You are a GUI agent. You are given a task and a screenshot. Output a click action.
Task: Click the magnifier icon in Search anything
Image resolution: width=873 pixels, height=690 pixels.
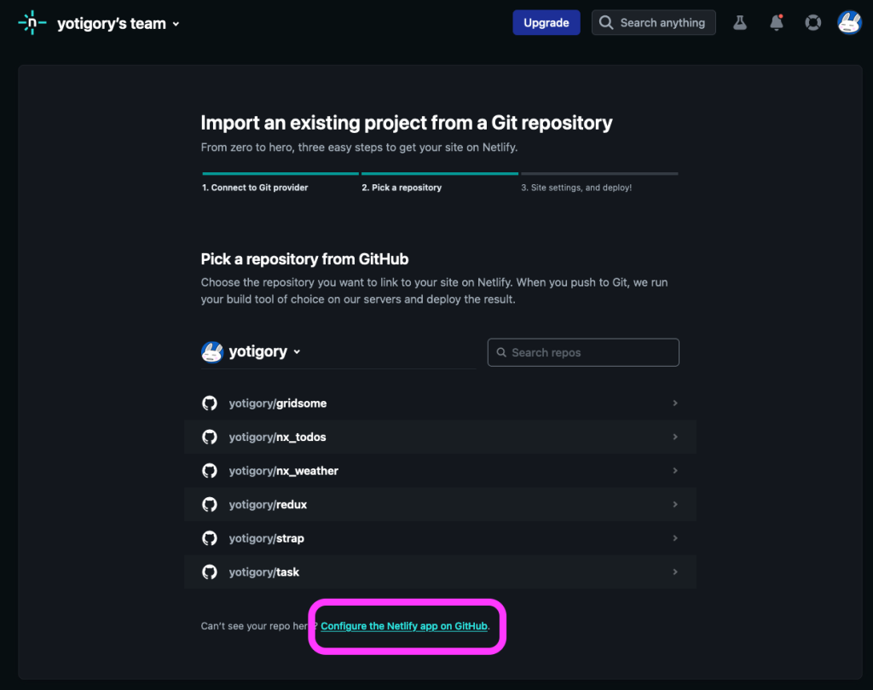click(x=606, y=23)
